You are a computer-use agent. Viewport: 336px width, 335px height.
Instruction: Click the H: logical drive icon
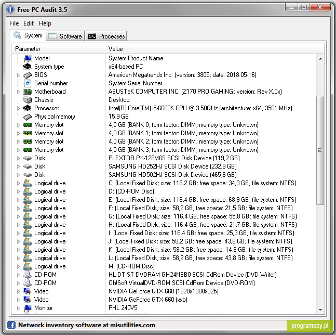28,225
